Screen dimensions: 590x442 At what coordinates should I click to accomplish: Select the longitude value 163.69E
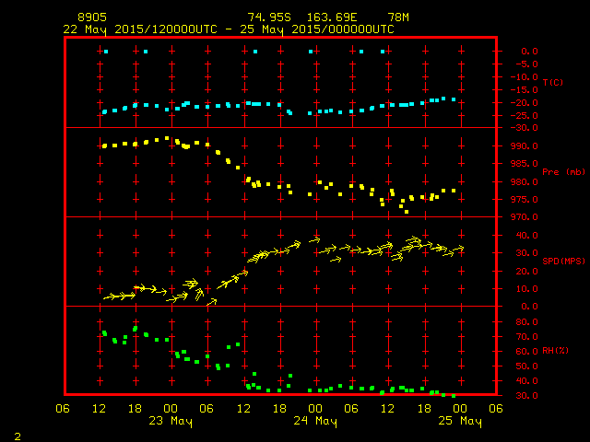pyautogui.click(x=332, y=17)
